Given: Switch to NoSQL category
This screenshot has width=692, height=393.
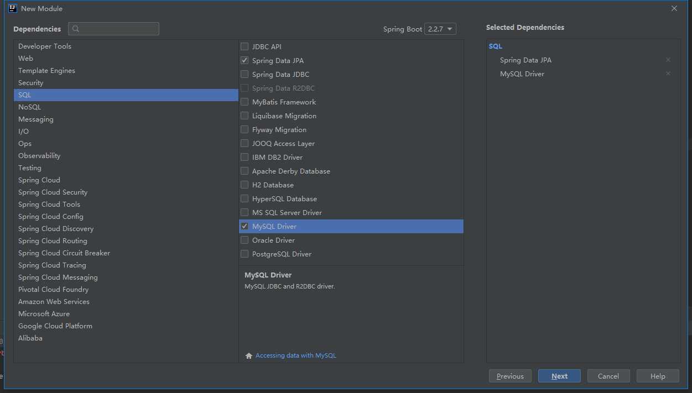Looking at the screenshot, I should click(126, 107).
